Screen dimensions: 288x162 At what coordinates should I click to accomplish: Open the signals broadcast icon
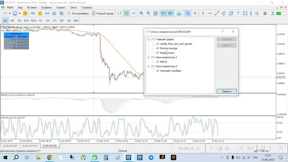click(x=47, y=13)
